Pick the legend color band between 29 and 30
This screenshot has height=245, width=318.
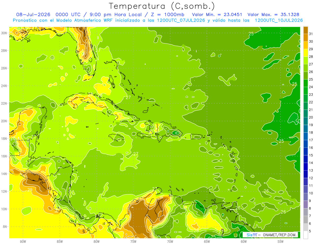click(306, 45)
